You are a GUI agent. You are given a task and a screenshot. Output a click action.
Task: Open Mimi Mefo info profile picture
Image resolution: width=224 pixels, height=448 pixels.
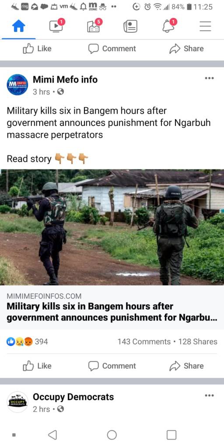(x=17, y=84)
